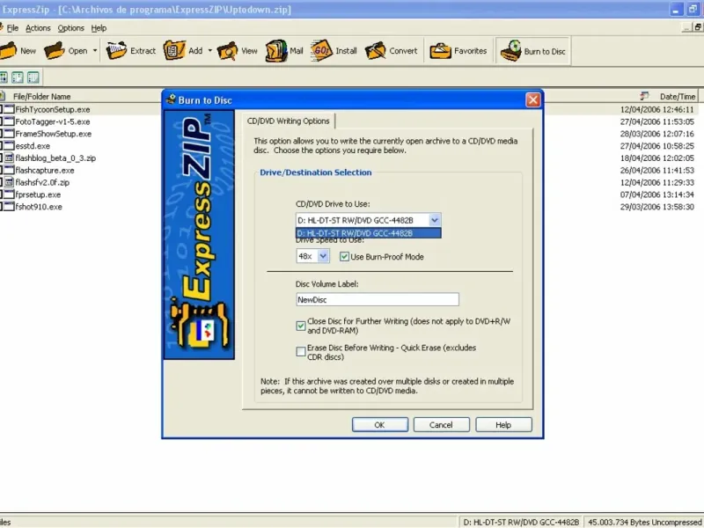
Task: Select FrameShowSetup.exe in file list
Action: click(54, 134)
